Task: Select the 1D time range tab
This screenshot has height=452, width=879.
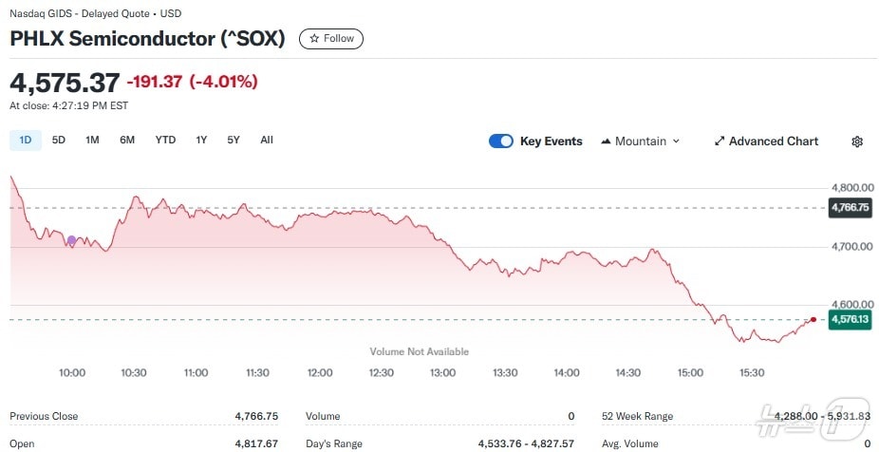Action: (26, 141)
